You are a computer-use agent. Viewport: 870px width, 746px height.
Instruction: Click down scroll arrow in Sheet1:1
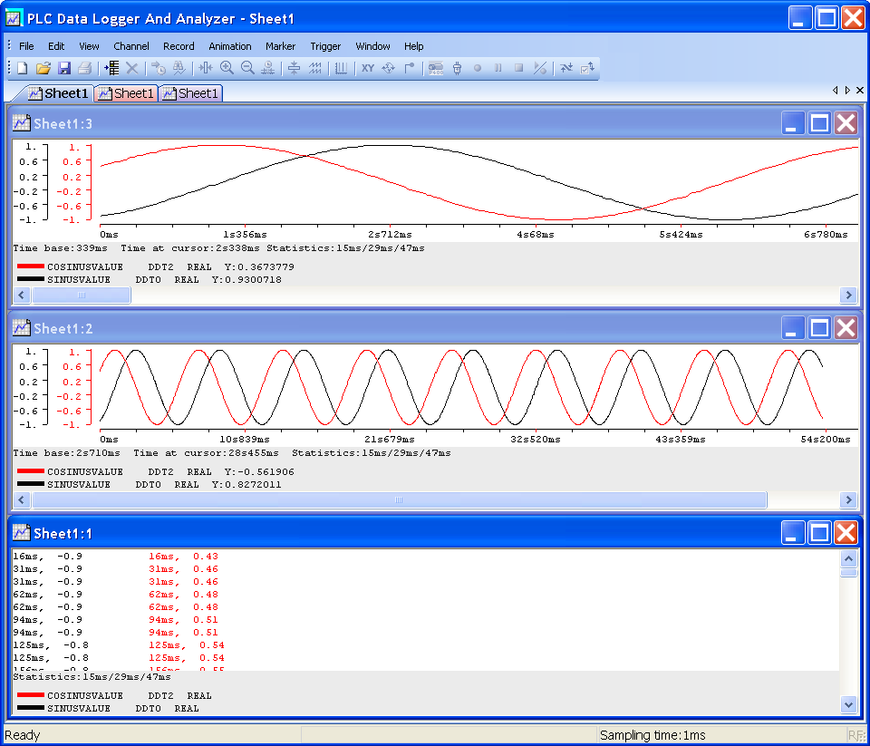coord(848,705)
